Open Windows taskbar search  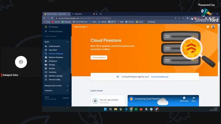point(110,109)
